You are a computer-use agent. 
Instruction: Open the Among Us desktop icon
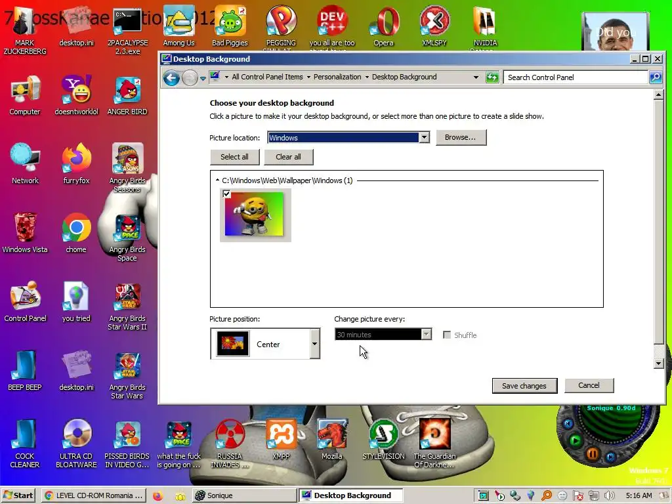coord(178,26)
